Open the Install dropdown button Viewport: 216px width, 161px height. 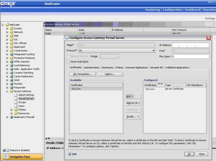(x=133, y=117)
